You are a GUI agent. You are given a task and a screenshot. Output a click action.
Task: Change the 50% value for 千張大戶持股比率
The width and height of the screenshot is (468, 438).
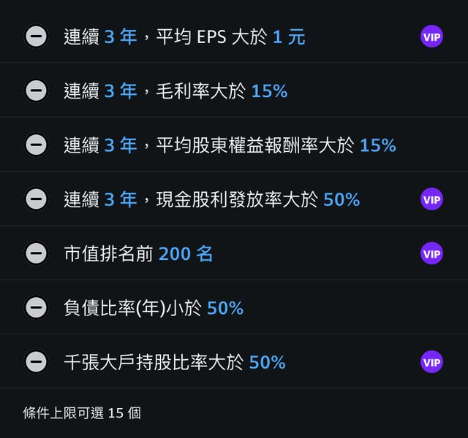267,361
